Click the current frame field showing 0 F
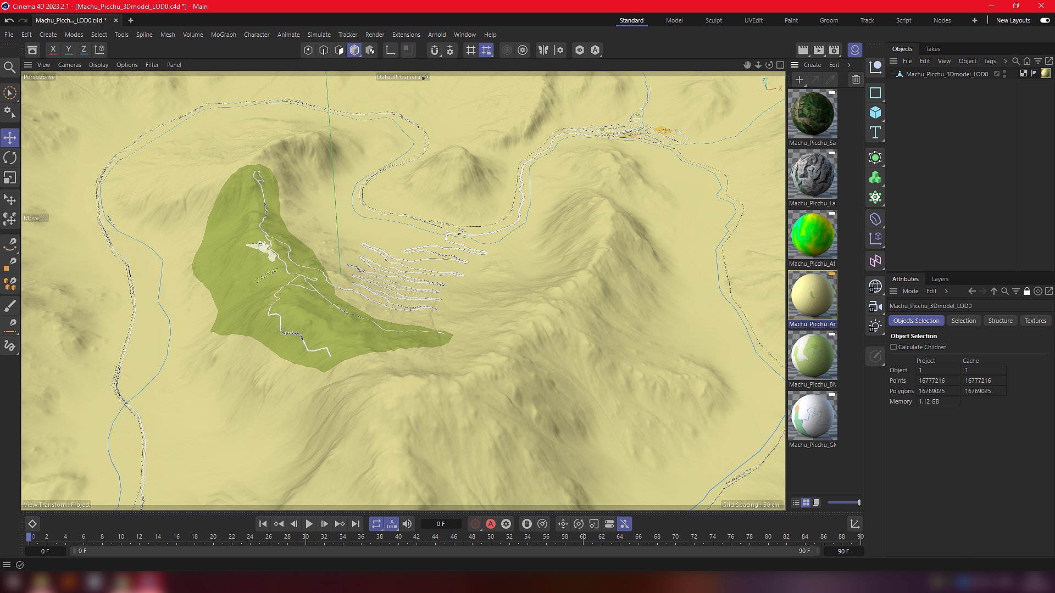Screen dimensions: 1055x593 [441, 524]
